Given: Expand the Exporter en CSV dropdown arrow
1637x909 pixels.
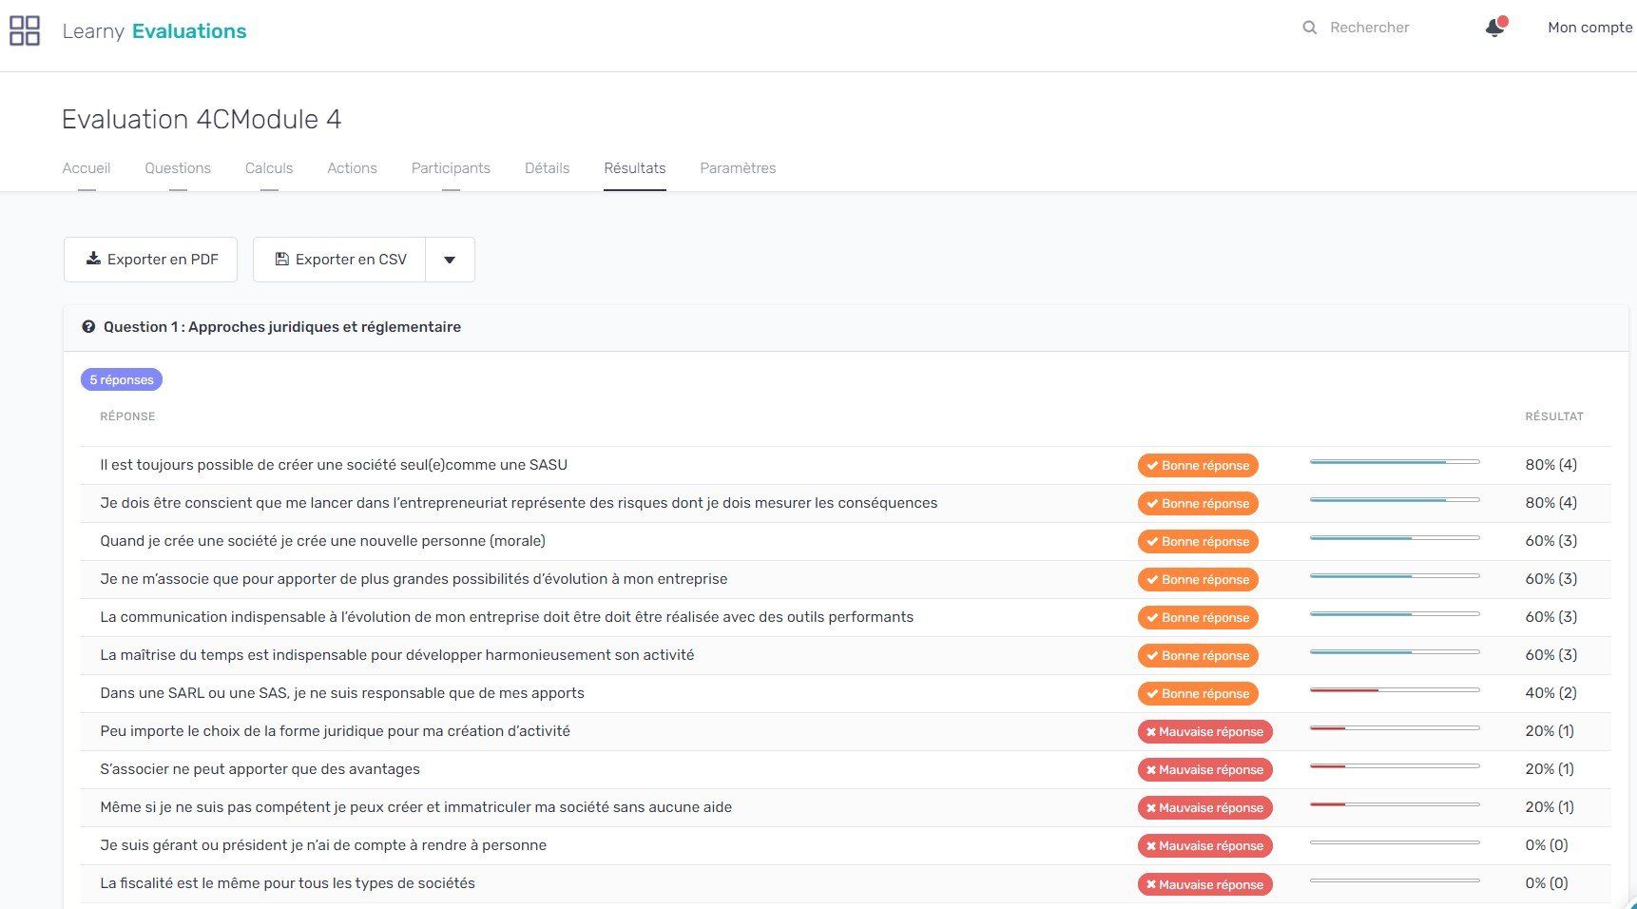Looking at the screenshot, I should click(x=450, y=260).
